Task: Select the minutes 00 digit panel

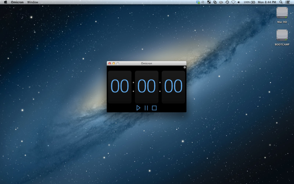Action: tap(147, 87)
